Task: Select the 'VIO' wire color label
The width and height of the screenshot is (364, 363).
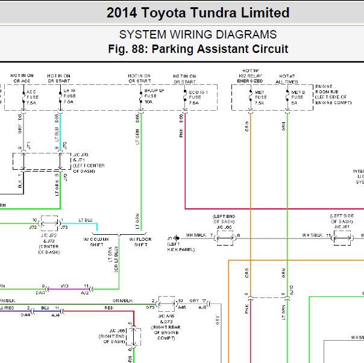Action: pyautogui.click(x=64, y=286)
